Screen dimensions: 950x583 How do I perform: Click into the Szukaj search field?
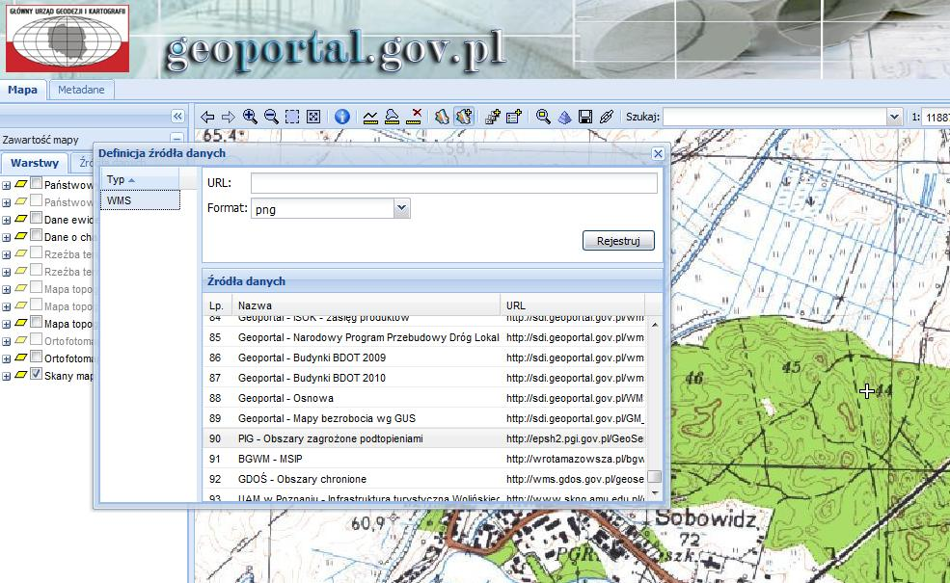click(x=774, y=117)
